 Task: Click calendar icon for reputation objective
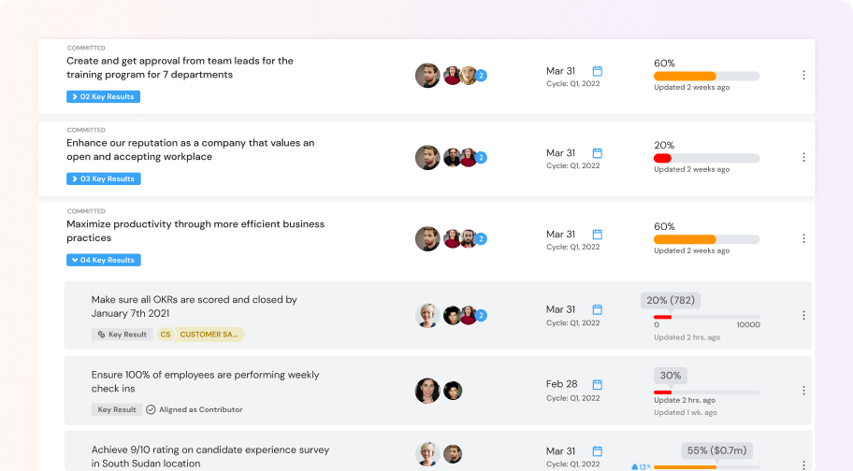(x=598, y=153)
